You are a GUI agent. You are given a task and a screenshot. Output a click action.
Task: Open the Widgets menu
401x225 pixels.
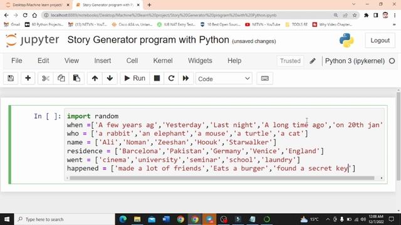[200, 61]
